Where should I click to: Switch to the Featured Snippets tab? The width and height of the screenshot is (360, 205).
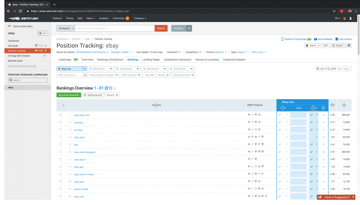tap(234, 60)
